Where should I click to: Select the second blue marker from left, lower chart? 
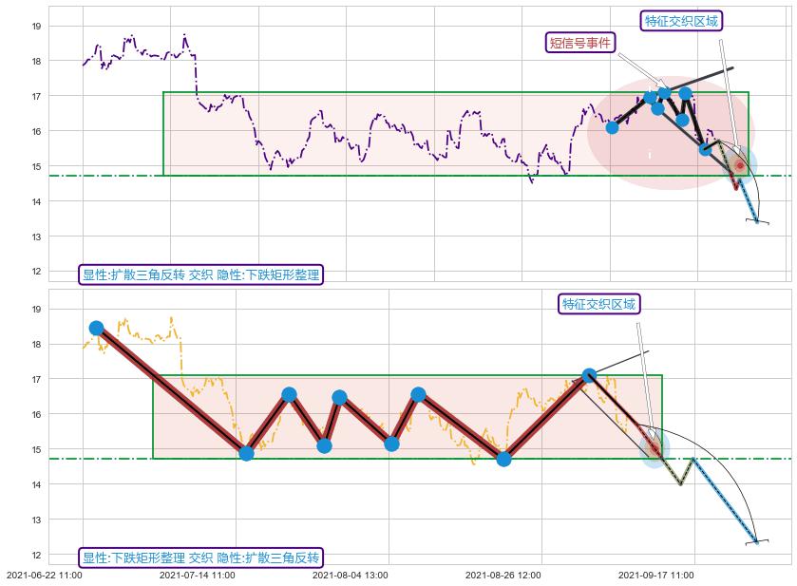[x=246, y=453]
